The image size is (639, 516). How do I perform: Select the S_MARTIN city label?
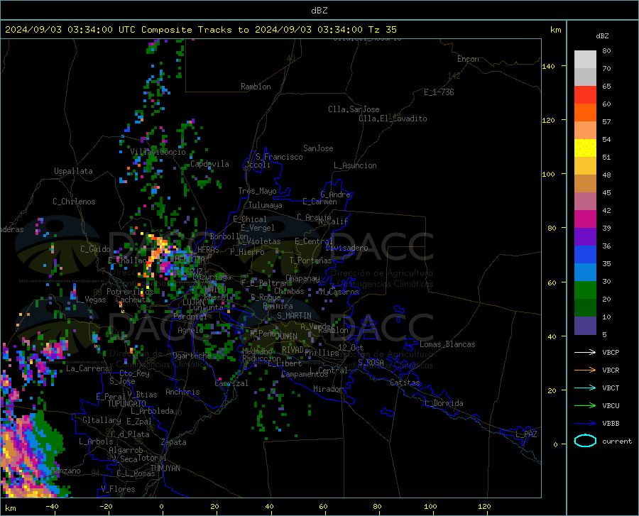(x=294, y=316)
